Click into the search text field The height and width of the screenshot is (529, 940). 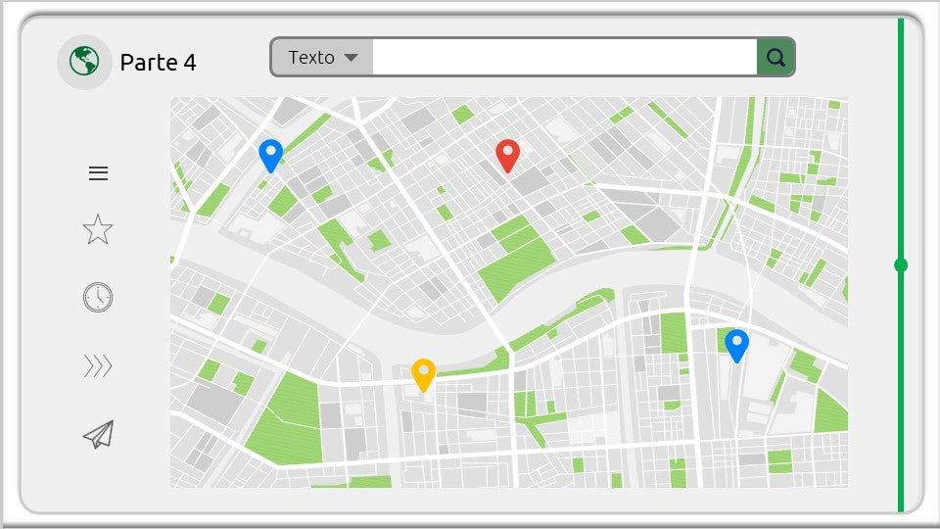pos(565,58)
